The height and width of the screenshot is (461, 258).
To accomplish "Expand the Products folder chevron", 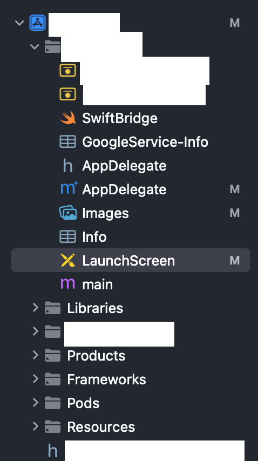I will (x=35, y=355).
